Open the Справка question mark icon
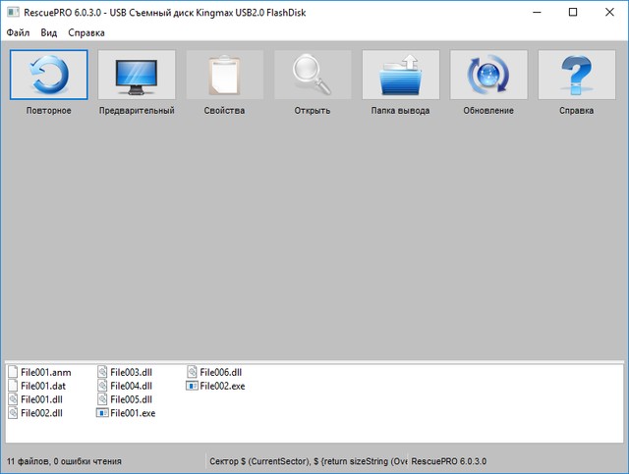 576,75
